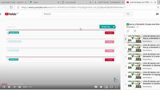Screen dimensions: 160x90
Task: Click the bottom red Remover button in video
Action: [x=109, y=60]
